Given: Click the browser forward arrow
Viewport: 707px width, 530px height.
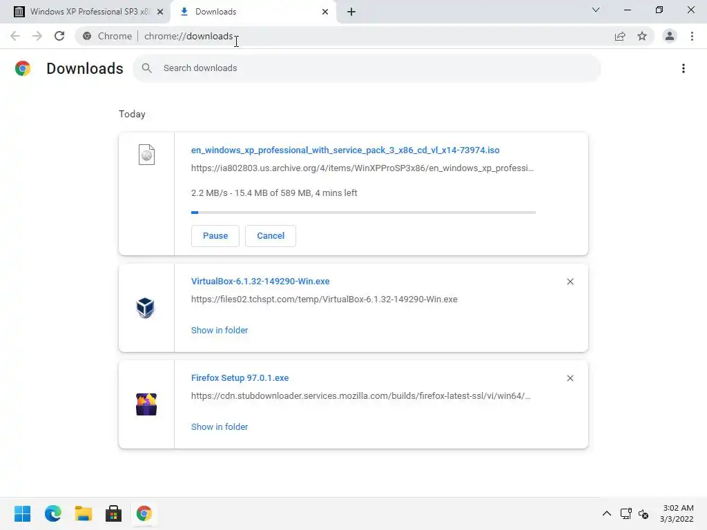Looking at the screenshot, I should [x=37, y=36].
